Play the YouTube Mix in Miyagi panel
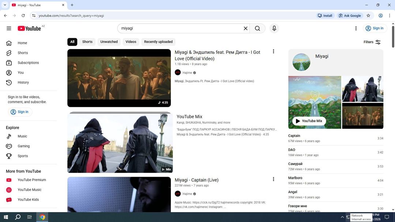This screenshot has width=395, height=222. pos(309,121)
